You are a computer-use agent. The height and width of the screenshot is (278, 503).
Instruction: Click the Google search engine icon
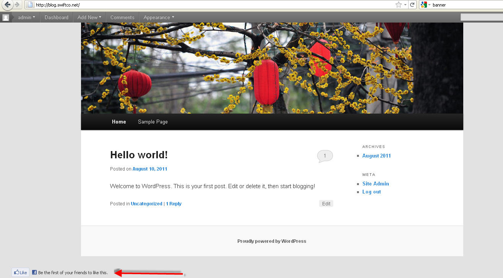pyautogui.click(x=424, y=5)
